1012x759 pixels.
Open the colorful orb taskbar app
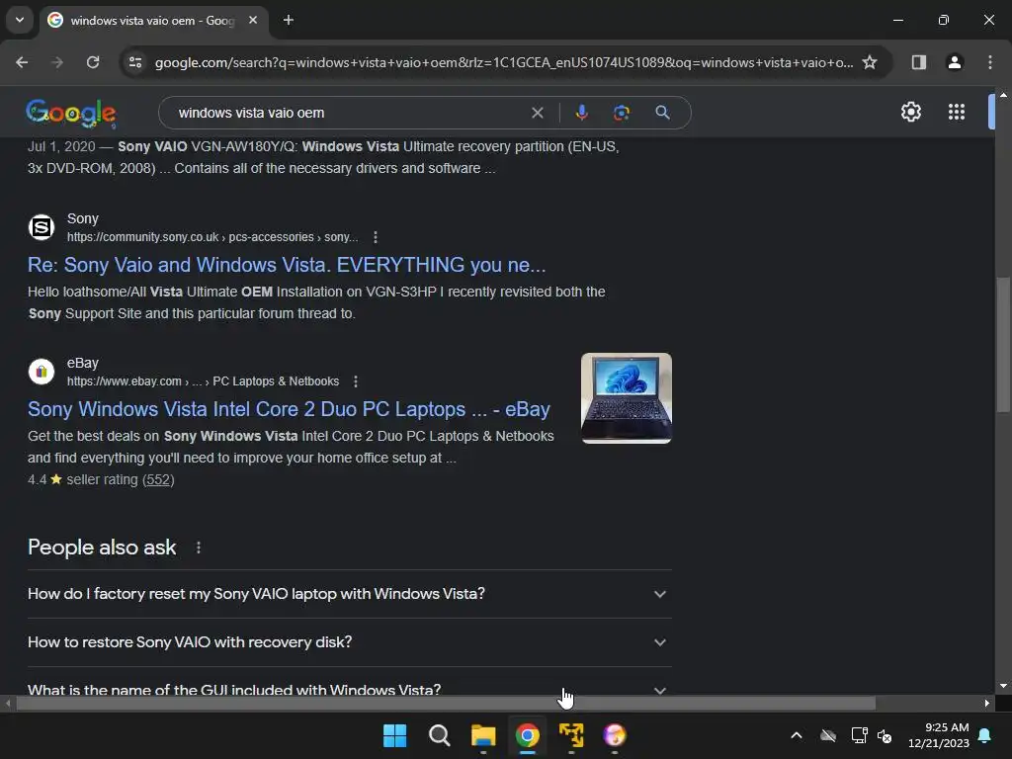coord(615,735)
